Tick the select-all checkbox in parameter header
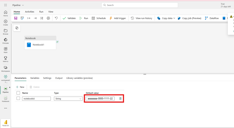The image size is (234, 128). (18, 93)
